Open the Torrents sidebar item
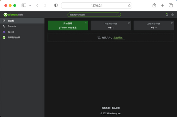Viewport: 177px width, 117px height. click(x=22, y=26)
